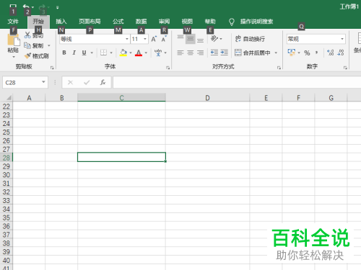This screenshot has height=270, width=361.
Task: Click the accounting number format icon
Action: [x=292, y=53]
